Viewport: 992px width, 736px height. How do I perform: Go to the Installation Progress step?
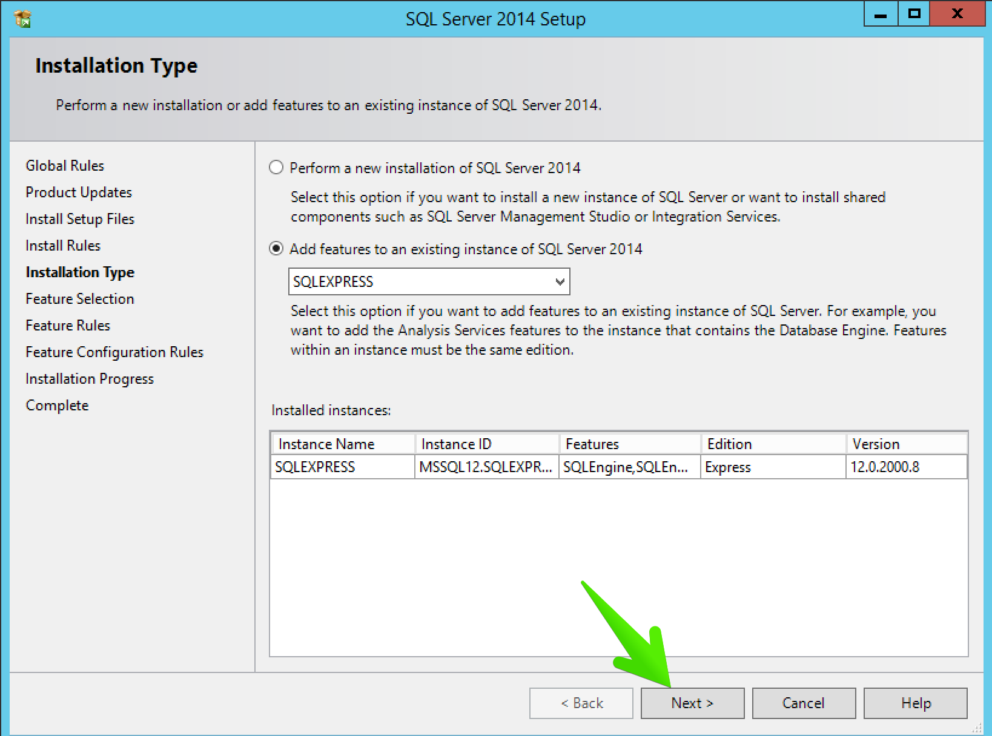click(x=90, y=379)
